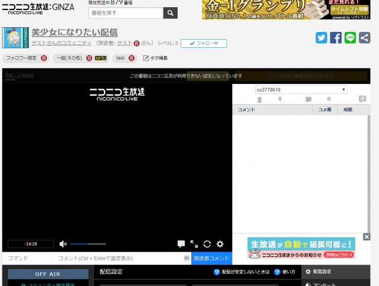The height and width of the screenshot is (286, 379).
Task: Open the co3778610 community dropdown
Action: 301,90
